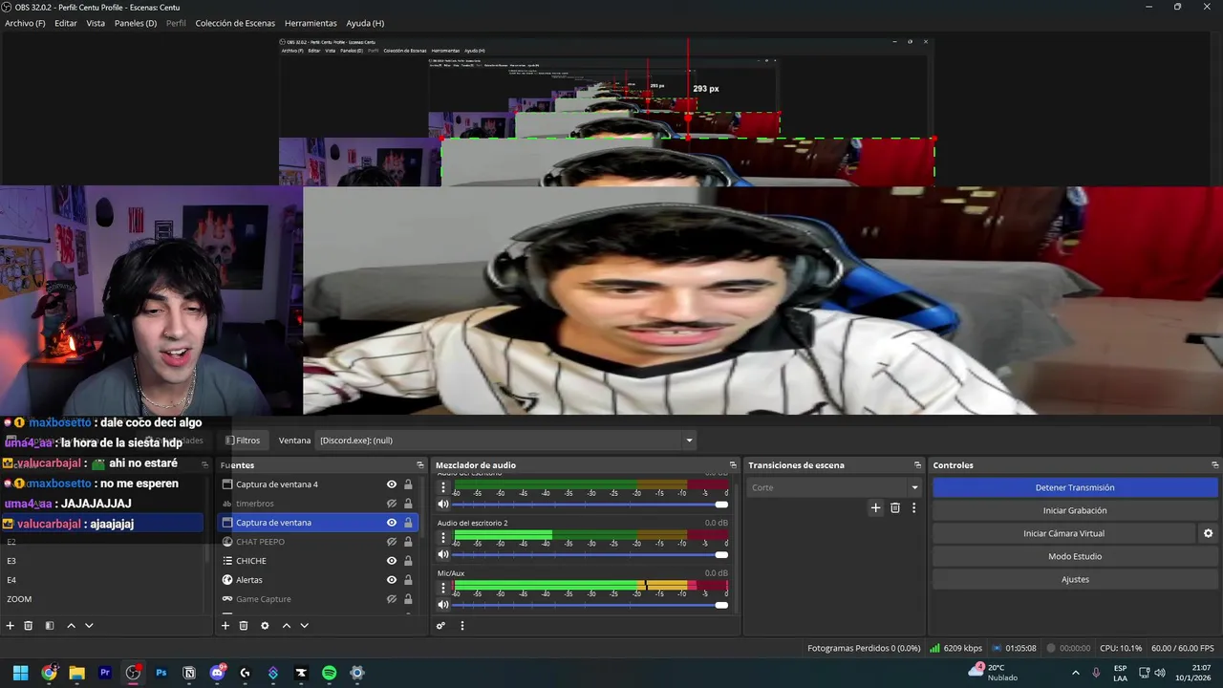Remove the selected source with trash icon
The height and width of the screenshot is (688, 1223).
pyautogui.click(x=244, y=626)
